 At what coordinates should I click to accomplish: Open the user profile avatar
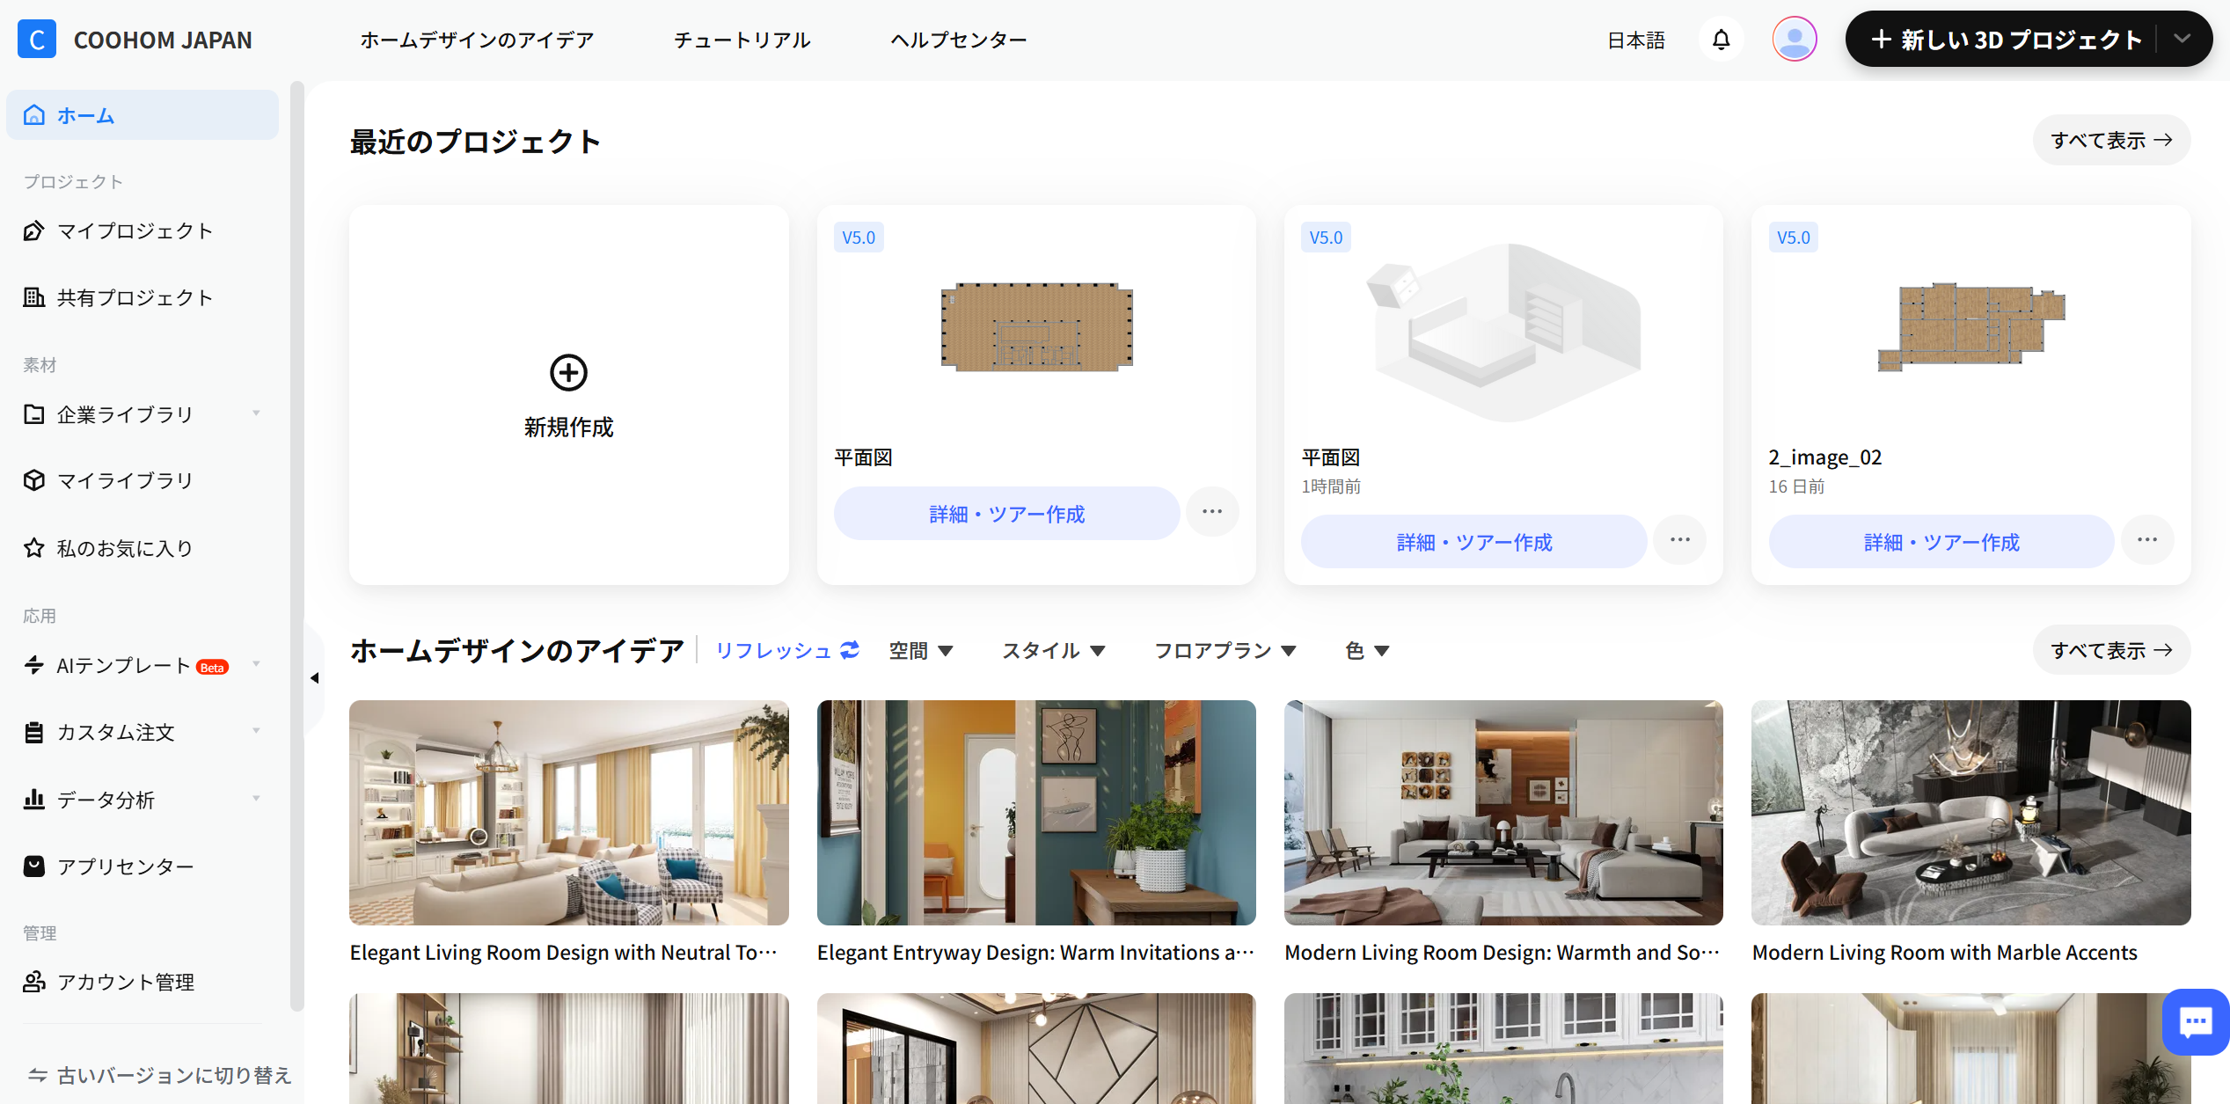1795,40
